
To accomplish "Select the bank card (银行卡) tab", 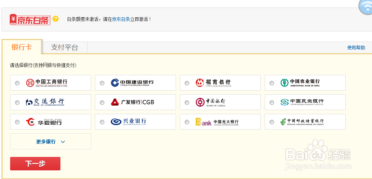I will 22,47.
